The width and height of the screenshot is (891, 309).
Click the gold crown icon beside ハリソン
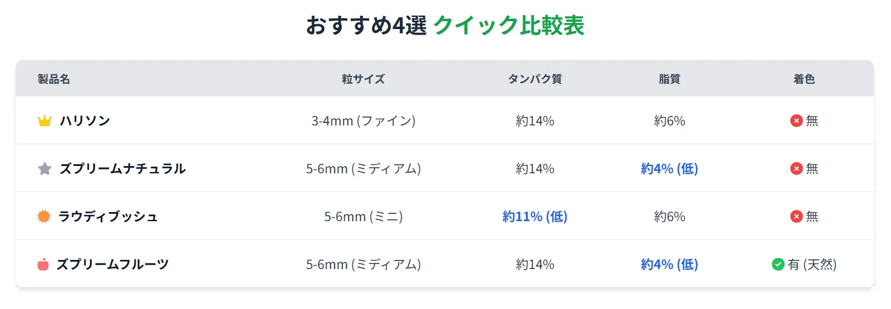pyautogui.click(x=44, y=121)
